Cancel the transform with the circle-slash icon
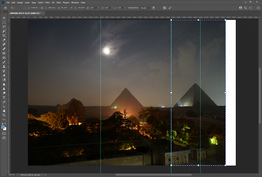Image resolution: width=262 pixels, height=177 pixels. click(164, 8)
